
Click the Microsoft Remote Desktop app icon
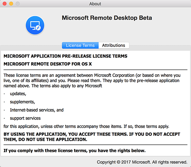click(x=35, y=25)
